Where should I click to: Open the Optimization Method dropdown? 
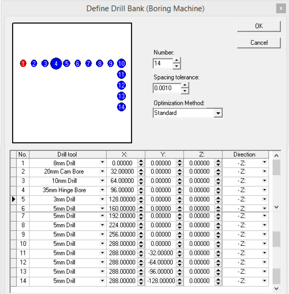click(x=218, y=113)
